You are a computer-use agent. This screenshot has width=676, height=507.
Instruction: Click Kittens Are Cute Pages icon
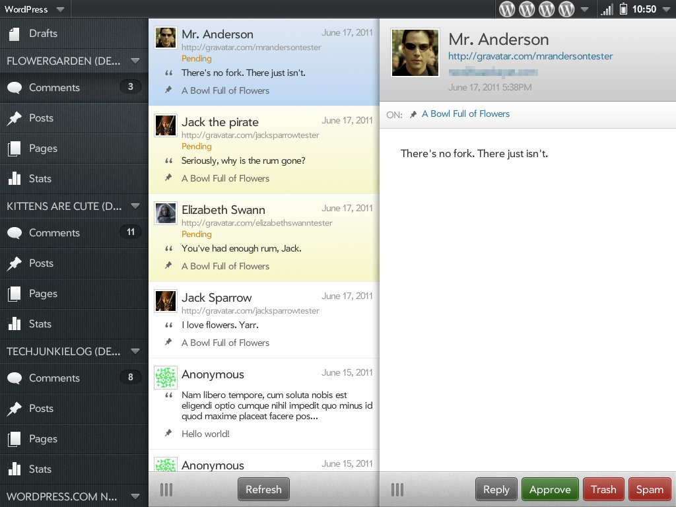point(15,294)
